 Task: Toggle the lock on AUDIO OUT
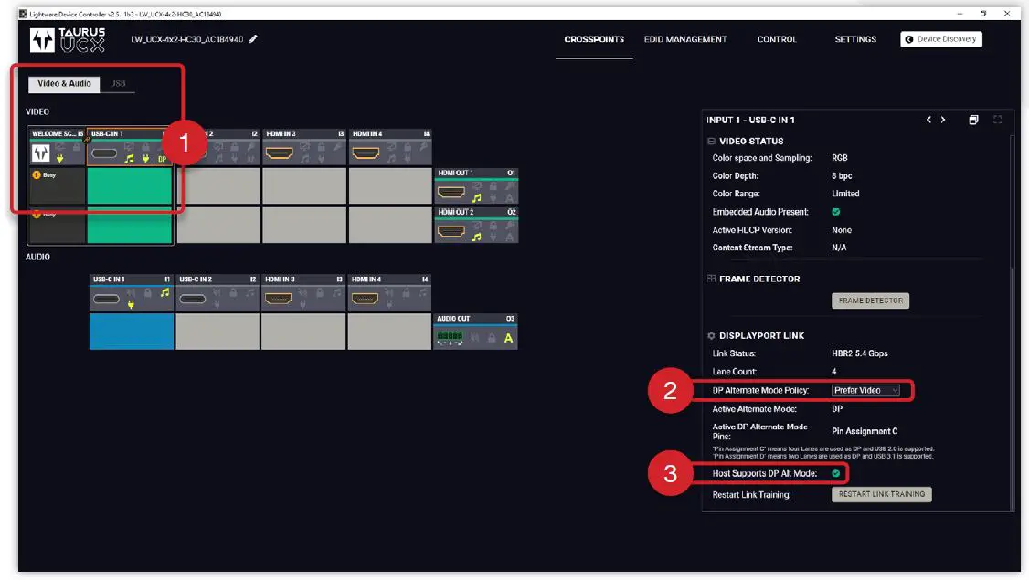pos(492,339)
